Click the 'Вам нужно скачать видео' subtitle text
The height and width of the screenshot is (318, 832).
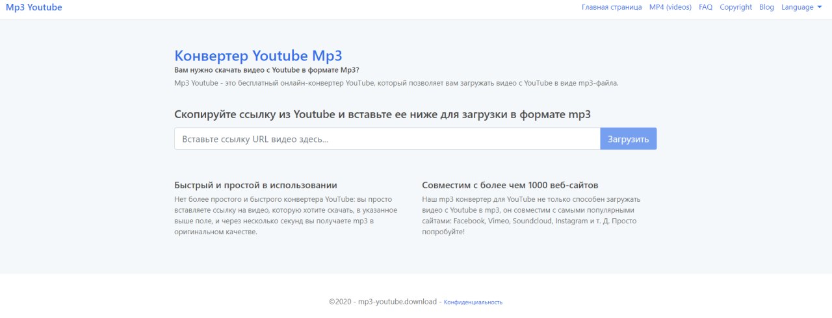tap(266, 70)
